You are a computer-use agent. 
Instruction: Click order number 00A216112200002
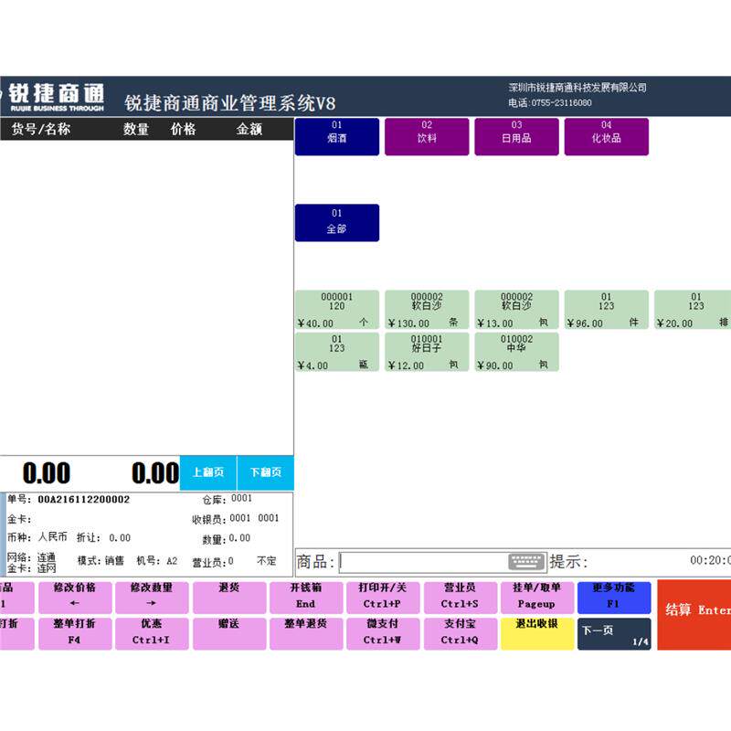(84, 499)
